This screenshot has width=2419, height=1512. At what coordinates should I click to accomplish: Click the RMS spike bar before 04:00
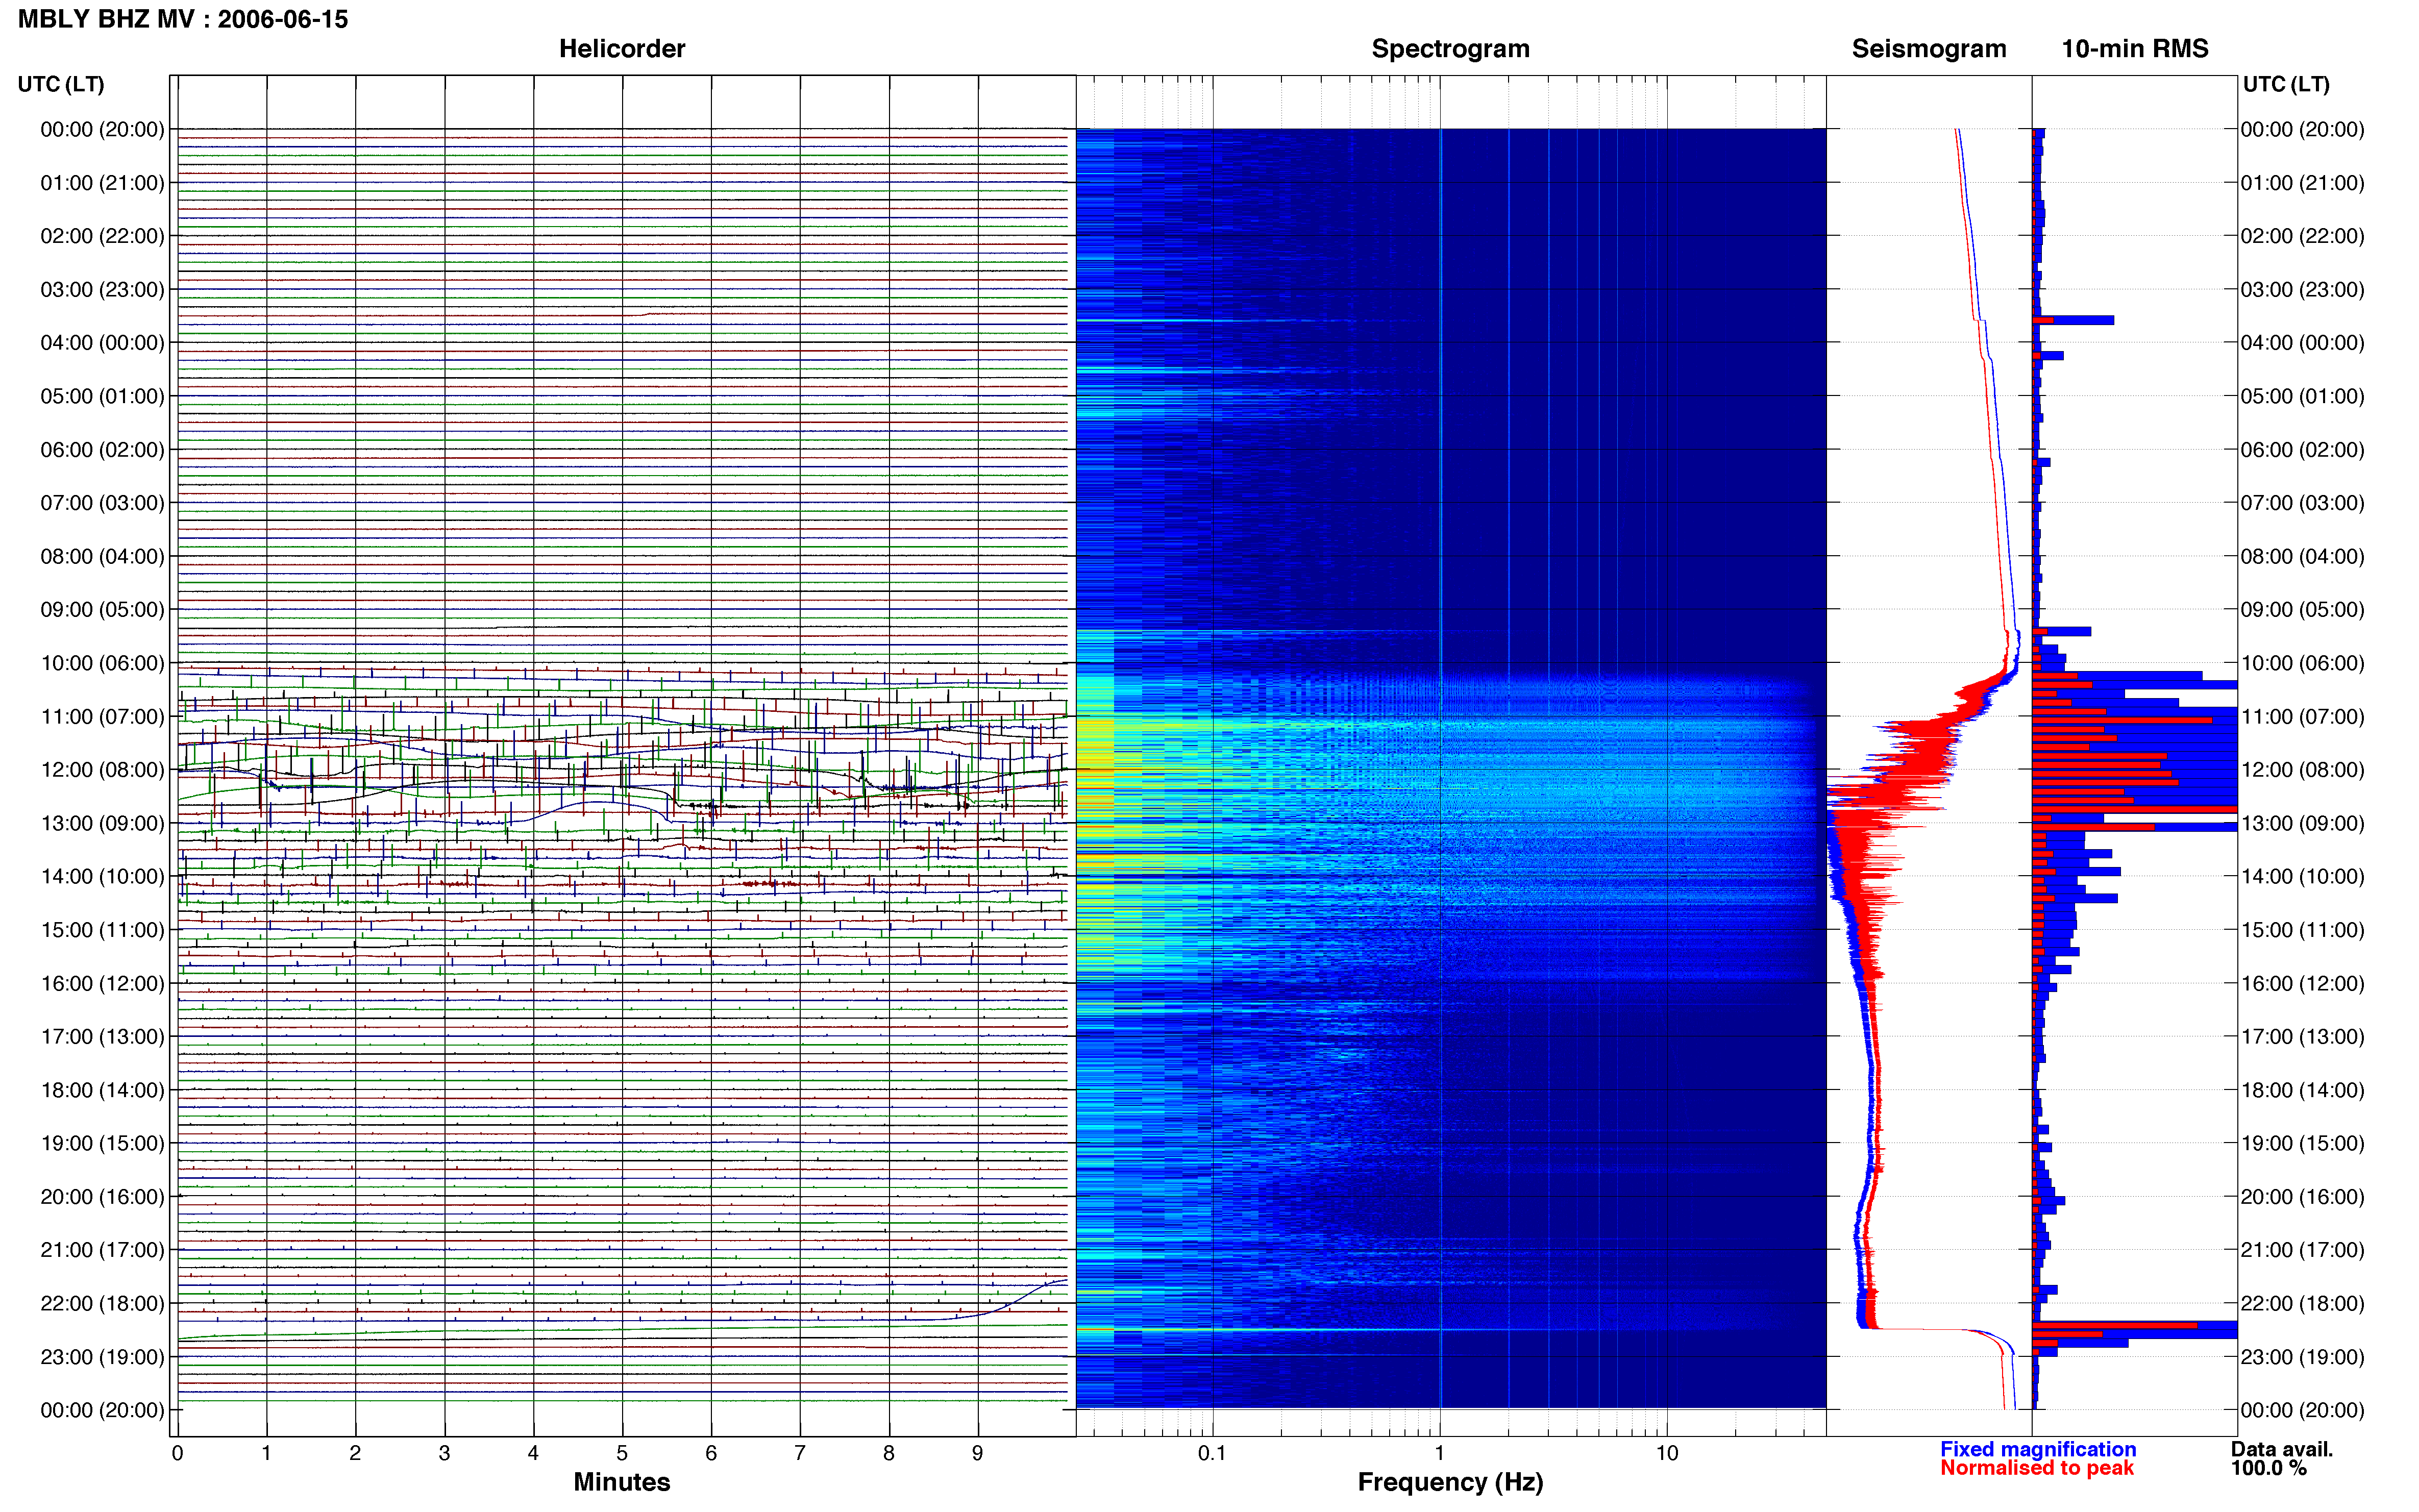2073,320
